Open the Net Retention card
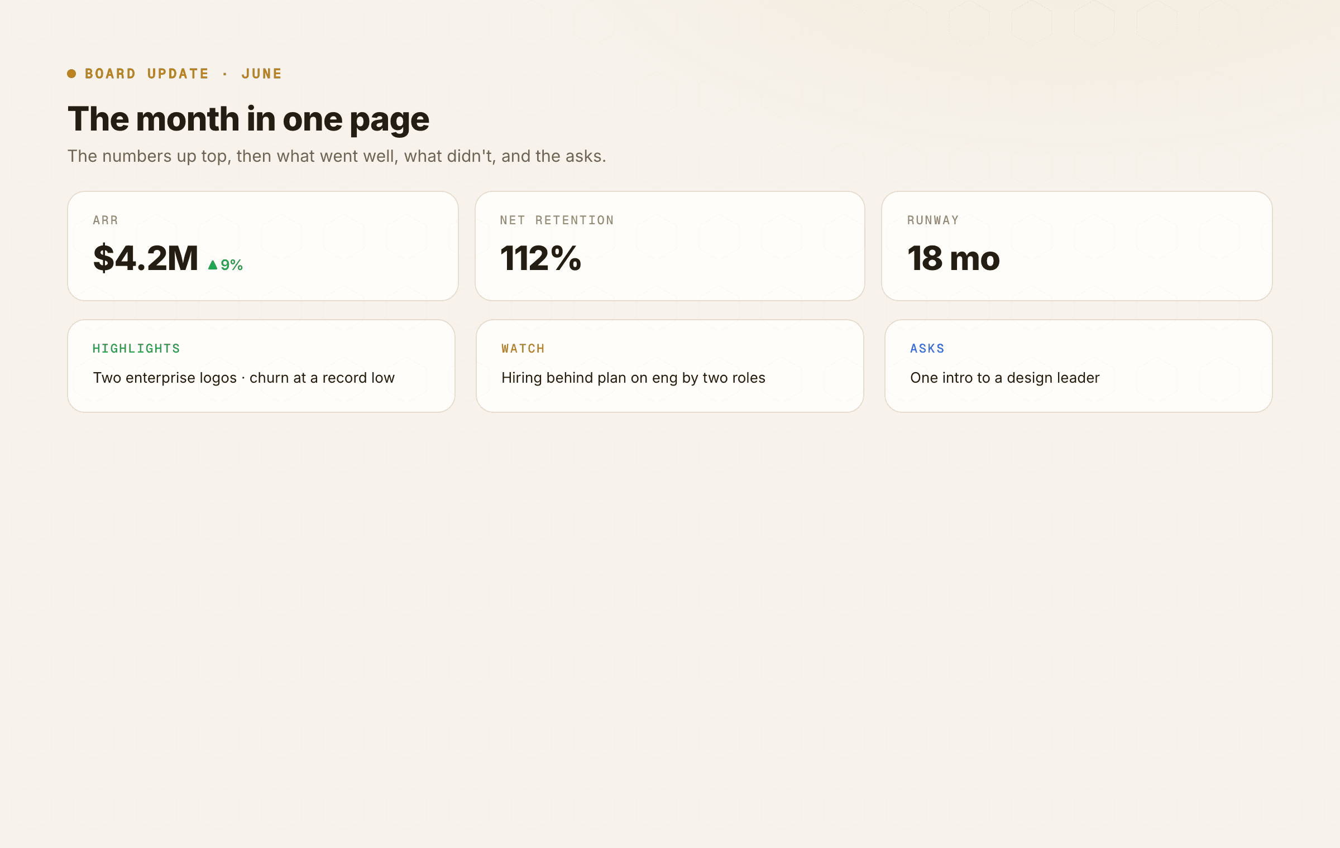Image resolution: width=1340 pixels, height=848 pixels. coord(670,246)
